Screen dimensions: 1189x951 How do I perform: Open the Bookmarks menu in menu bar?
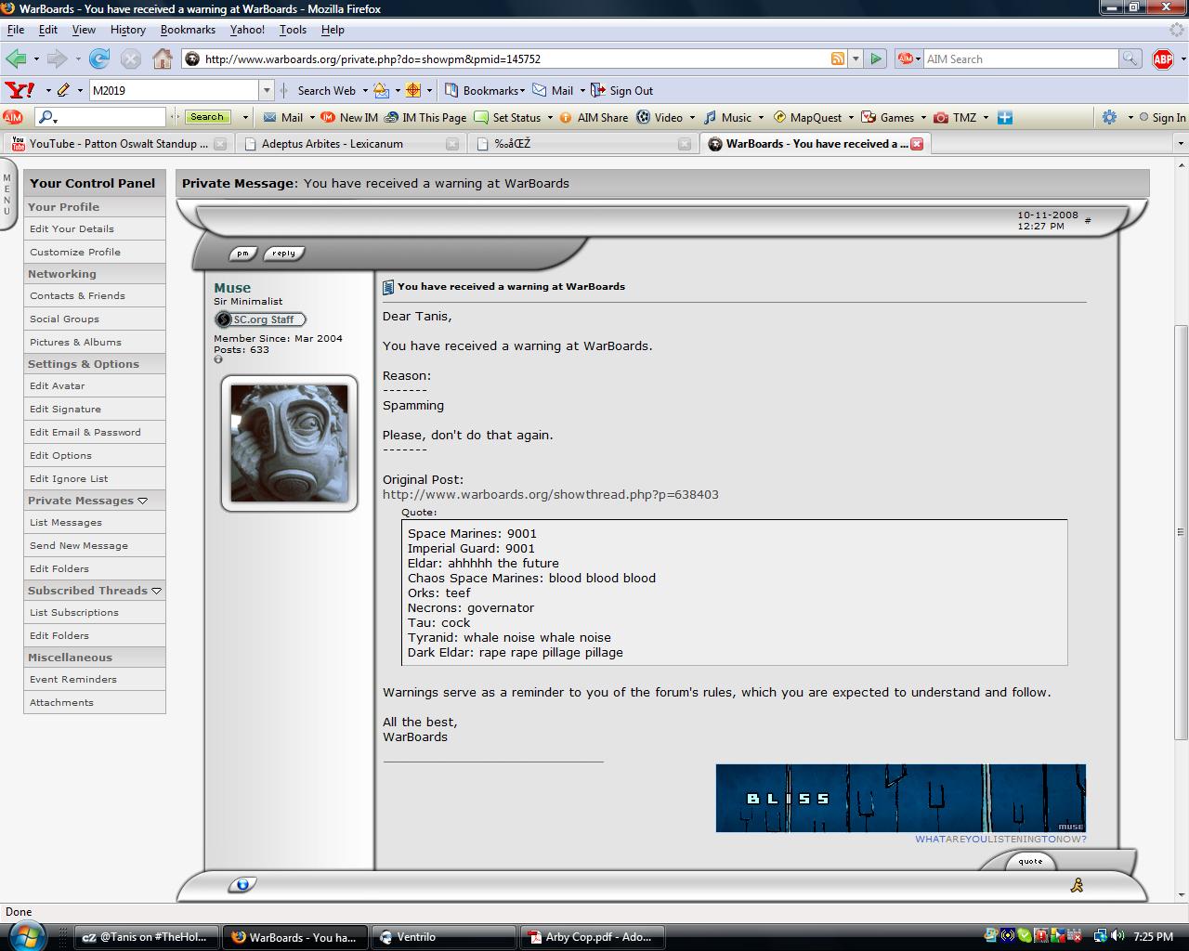pos(188,30)
